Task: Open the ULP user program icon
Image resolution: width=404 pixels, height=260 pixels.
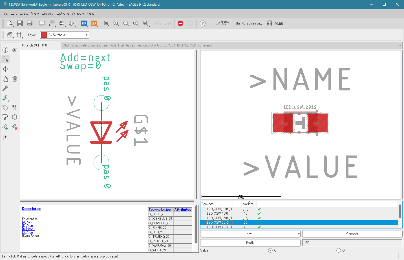Action: pyautogui.click(x=94, y=23)
